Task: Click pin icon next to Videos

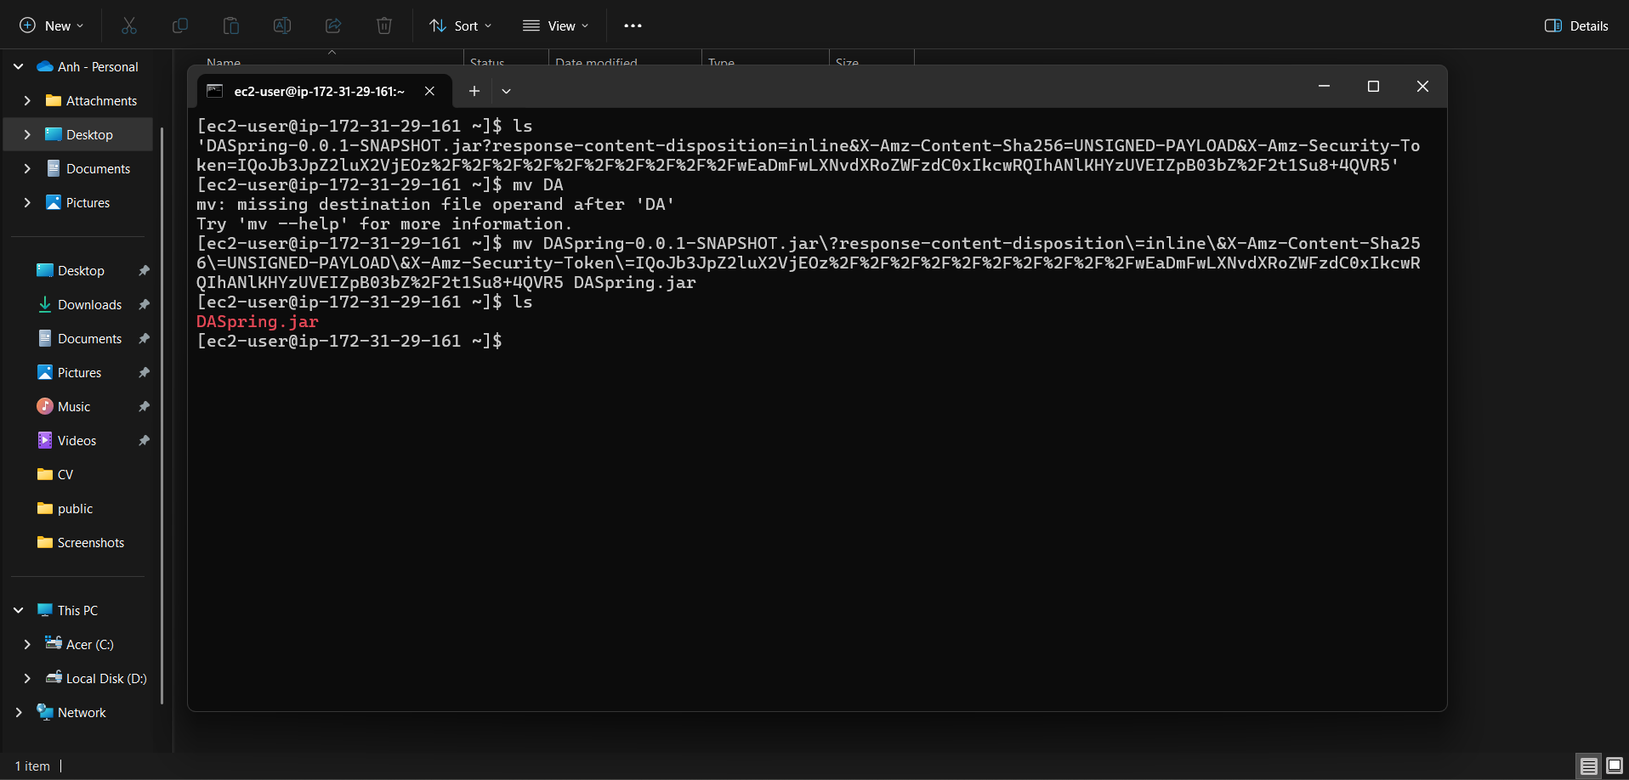Action: 144,440
